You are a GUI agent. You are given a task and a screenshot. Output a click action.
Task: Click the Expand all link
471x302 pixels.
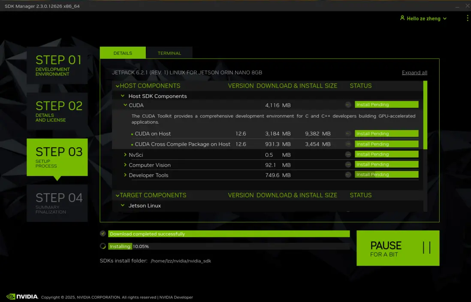(414, 72)
